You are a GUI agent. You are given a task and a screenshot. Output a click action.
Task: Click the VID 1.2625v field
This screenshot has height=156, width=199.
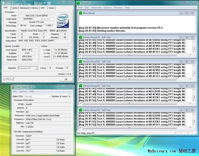[48, 127]
